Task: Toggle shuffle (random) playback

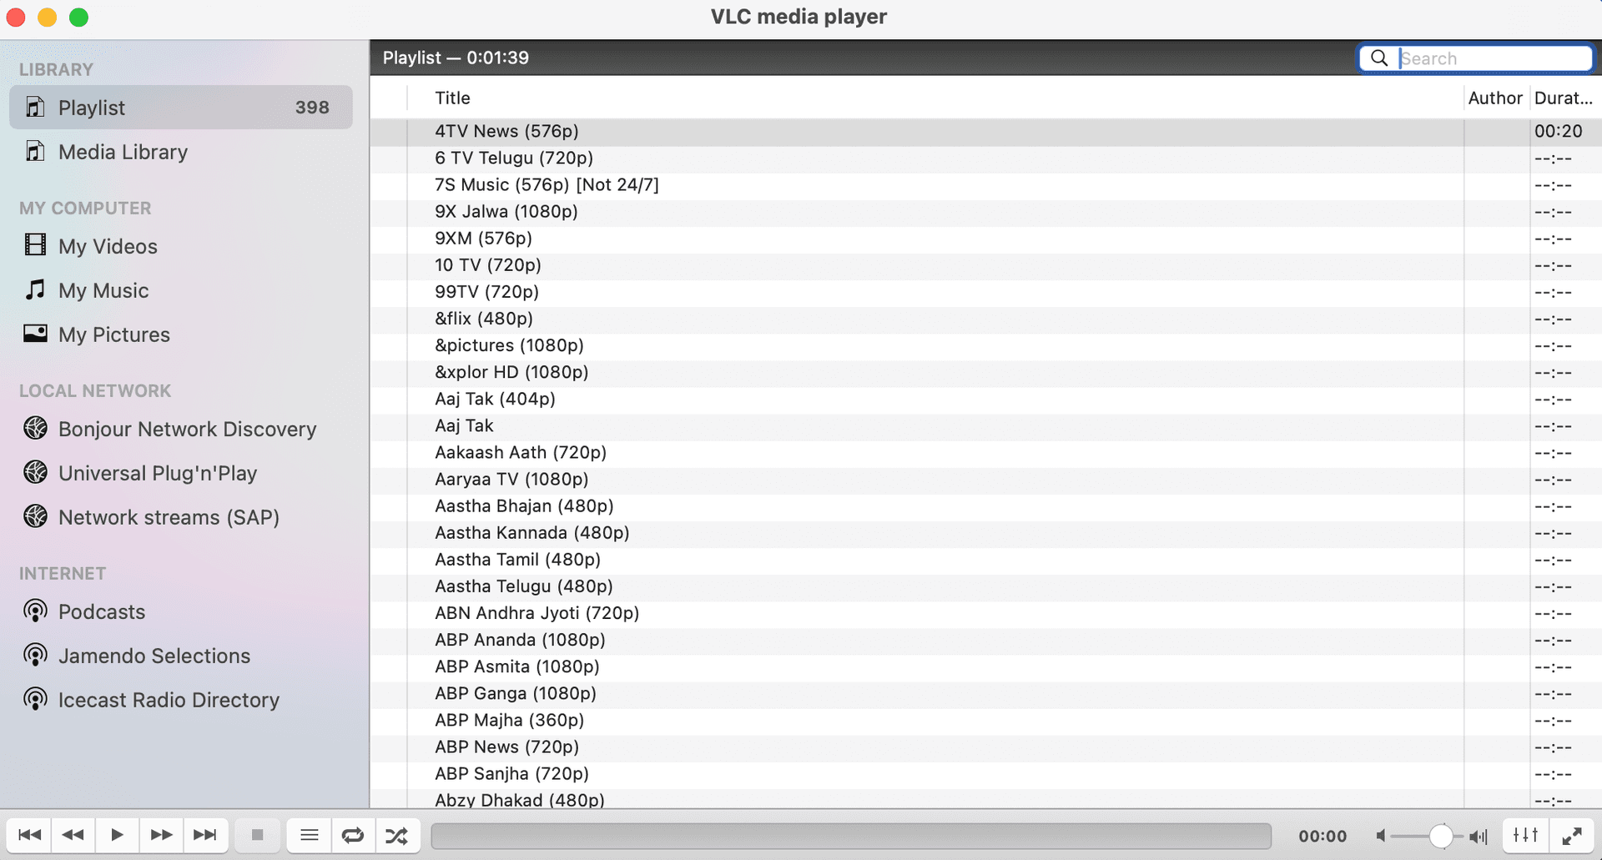Action: coord(397,835)
